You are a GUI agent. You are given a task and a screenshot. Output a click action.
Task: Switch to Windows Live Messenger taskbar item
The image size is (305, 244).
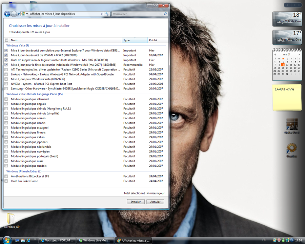pyautogui.click(x=95, y=240)
